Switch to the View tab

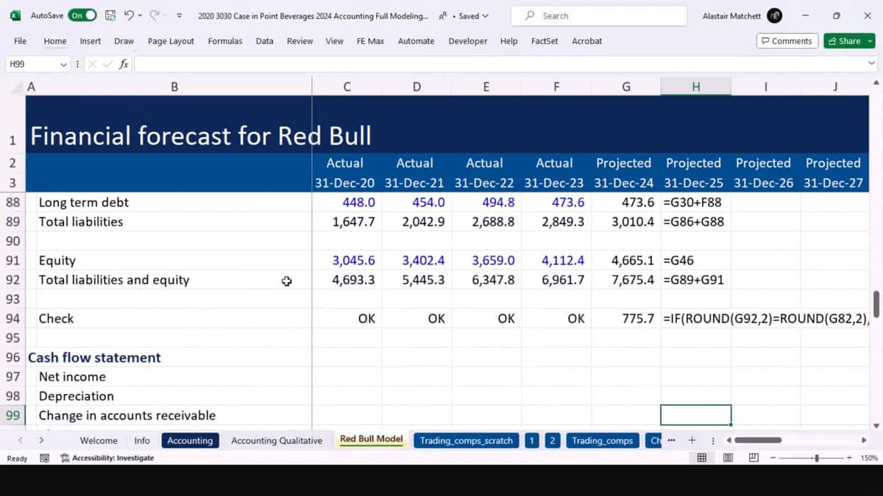pyautogui.click(x=335, y=41)
